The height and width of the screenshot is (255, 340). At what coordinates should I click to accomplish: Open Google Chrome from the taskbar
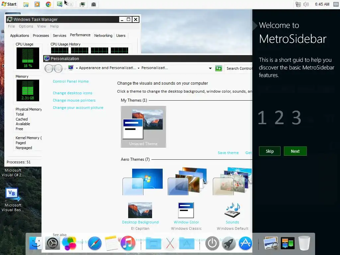[x=48, y=4]
